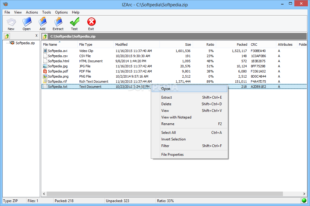Click the green status indicator in the status bar
This screenshot has height=206, width=310.
[304, 201]
